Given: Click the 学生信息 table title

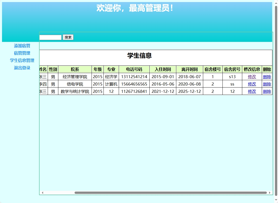Looking at the screenshot, I should 139,56.
